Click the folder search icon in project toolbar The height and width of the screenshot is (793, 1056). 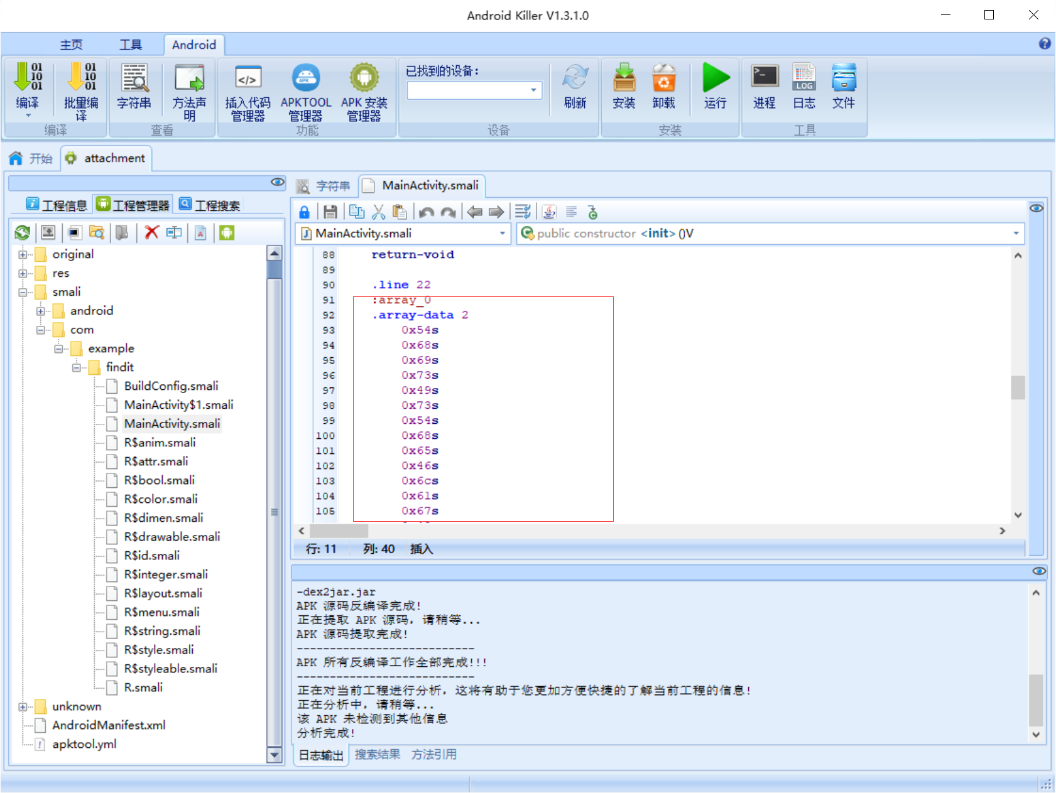point(97,233)
